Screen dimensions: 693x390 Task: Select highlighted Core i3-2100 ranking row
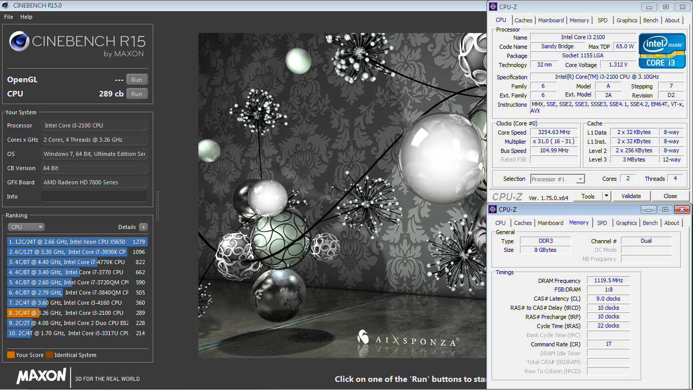pyautogui.click(x=77, y=313)
